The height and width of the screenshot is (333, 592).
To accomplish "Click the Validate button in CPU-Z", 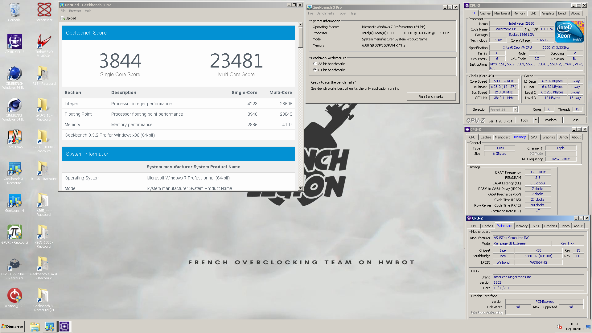I will [551, 120].
